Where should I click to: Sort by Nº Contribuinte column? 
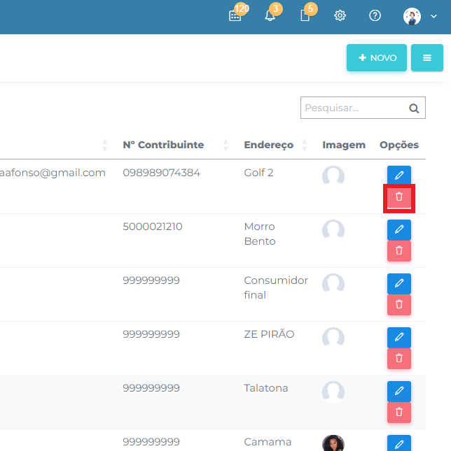tap(225, 145)
